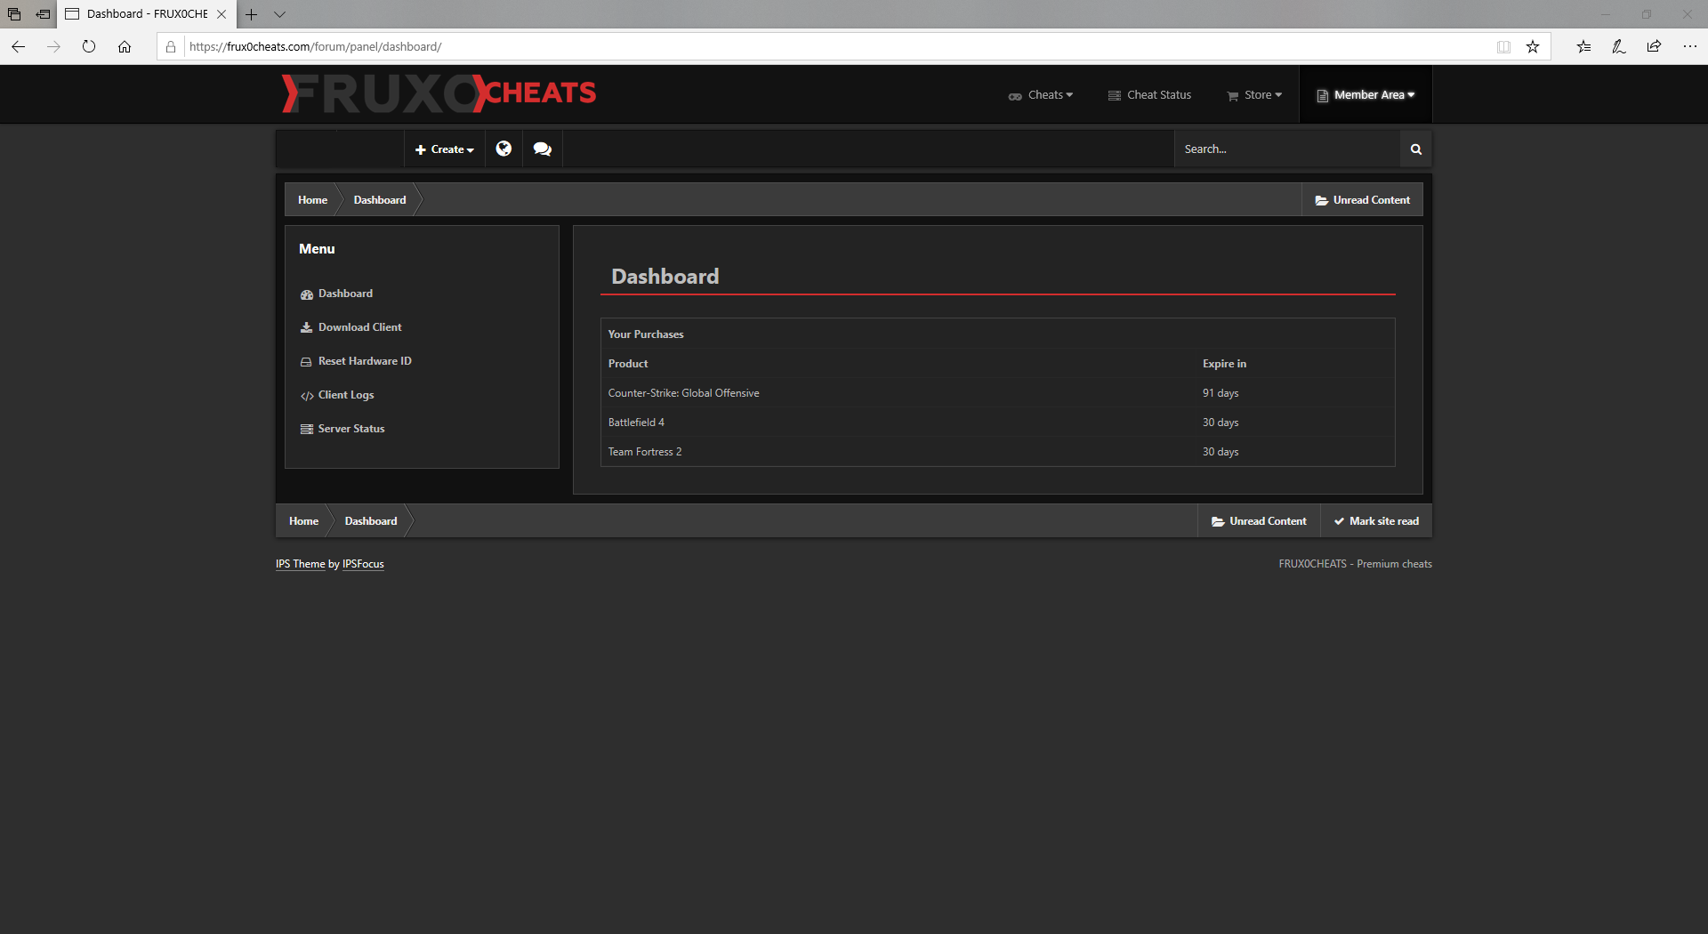Add page to favorites star icon
The image size is (1708, 934).
pos(1533,46)
